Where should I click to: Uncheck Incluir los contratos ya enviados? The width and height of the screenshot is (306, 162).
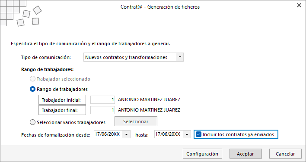pyautogui.click(x=199, y=134)
